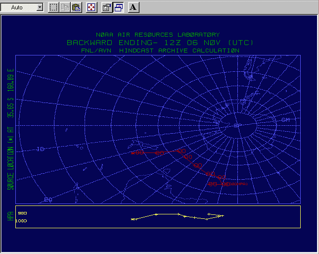Expand the Auto font size dropdown arrow
This screenshot has width=319, height=254.
40,7
